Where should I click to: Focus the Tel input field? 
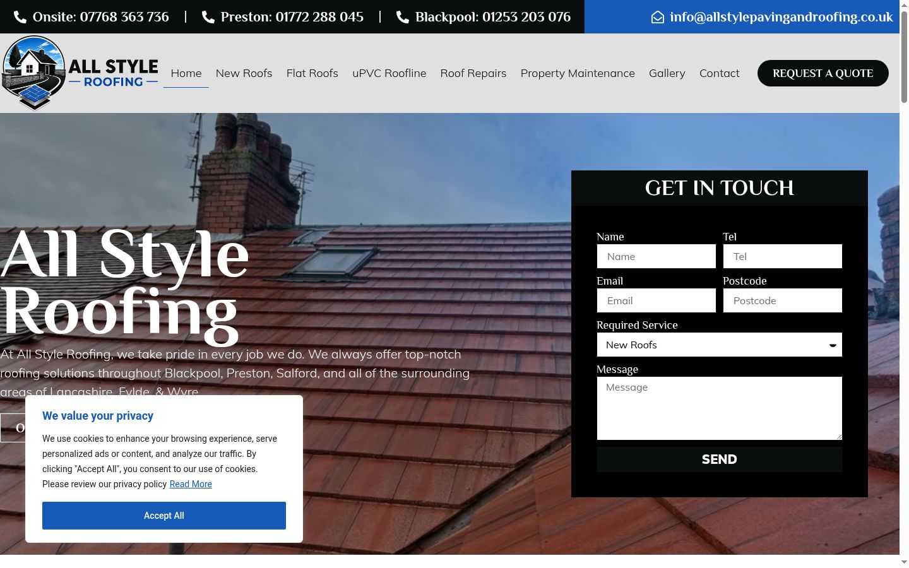(x=783, y=256)
